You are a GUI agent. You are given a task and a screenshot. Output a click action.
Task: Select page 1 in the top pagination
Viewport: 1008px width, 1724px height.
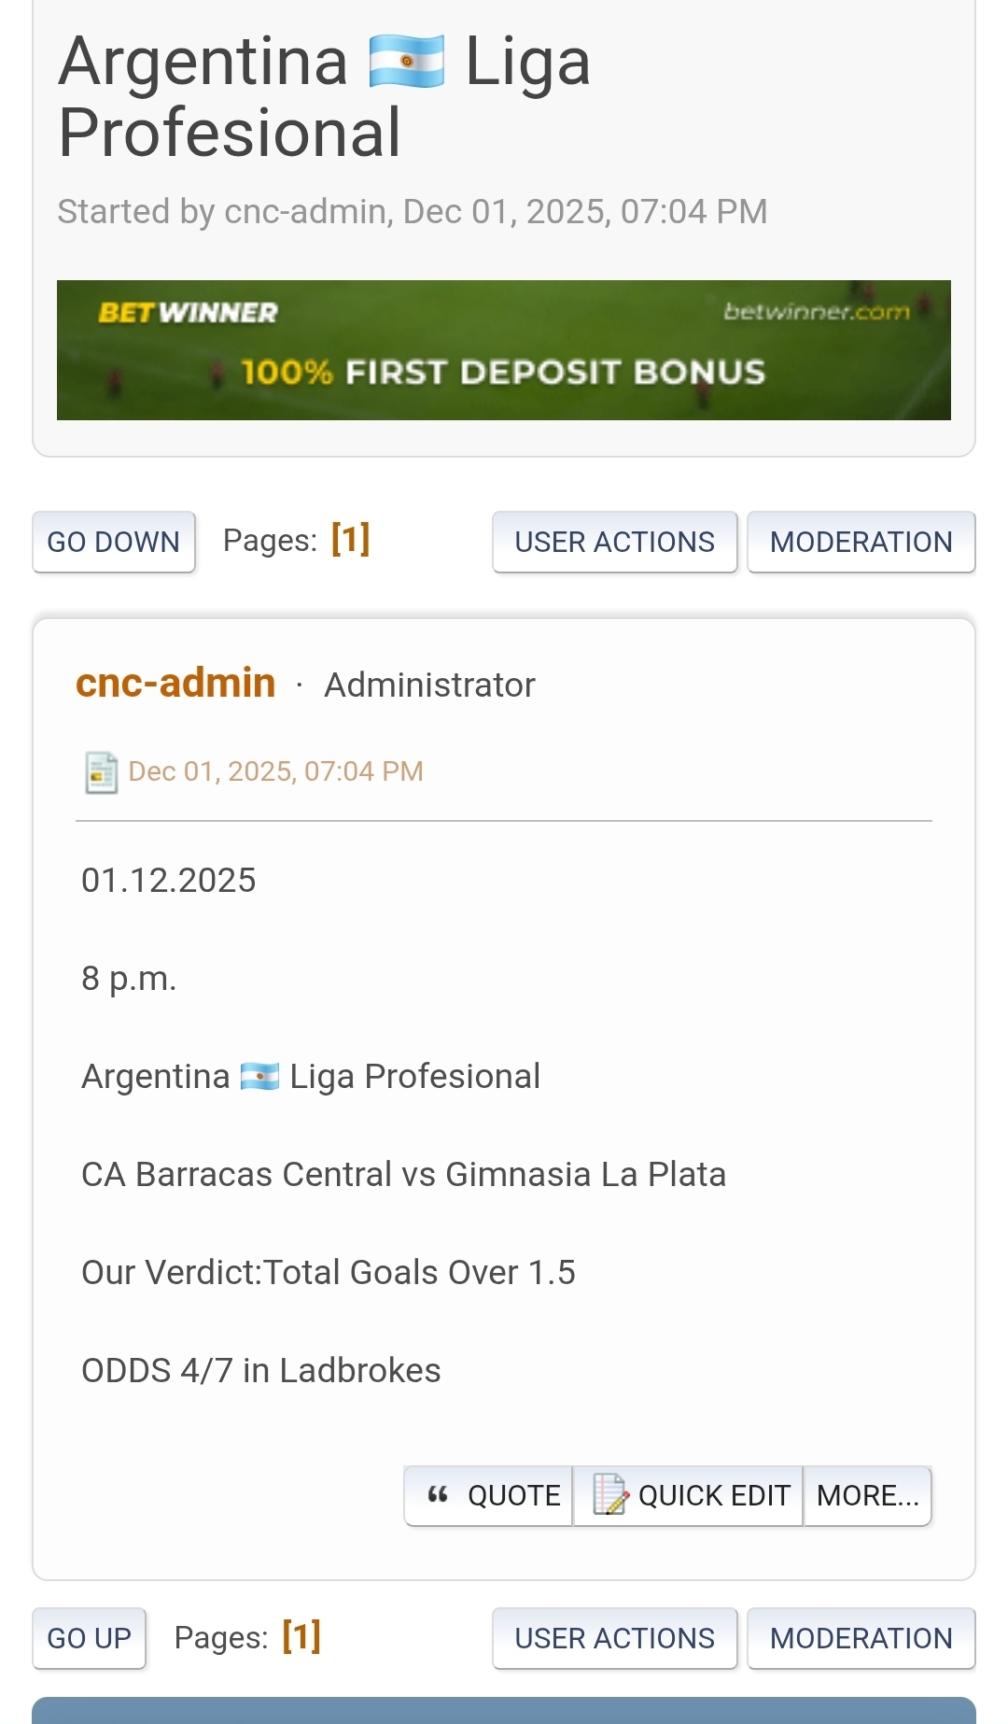click(x=351, y=540)
